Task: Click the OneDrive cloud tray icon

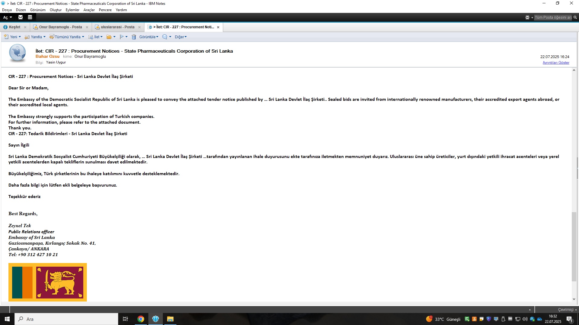Action: [x=539, y=319]
